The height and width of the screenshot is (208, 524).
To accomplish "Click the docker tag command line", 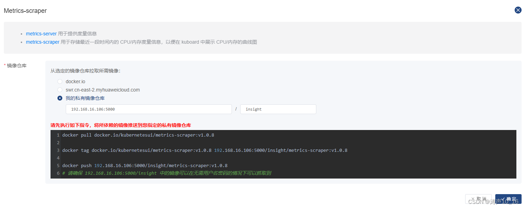I will pos(205,150).
